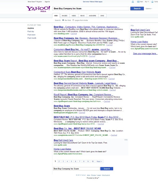The height and width of the screenshot is (183, 158).
Task: Click the 'Next >' pagination button
Action: pyautogui.click(x=99, y=162)
